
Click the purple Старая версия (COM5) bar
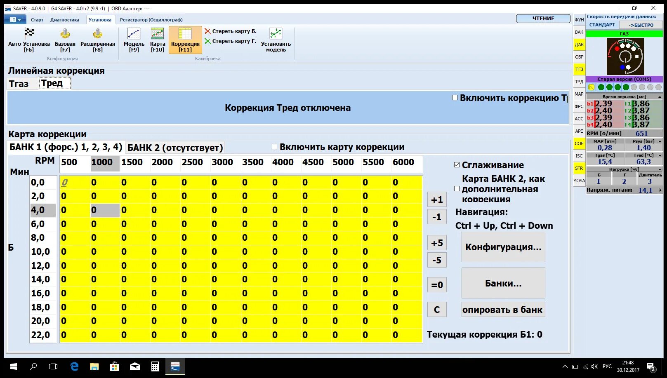[x=624, y=79]
